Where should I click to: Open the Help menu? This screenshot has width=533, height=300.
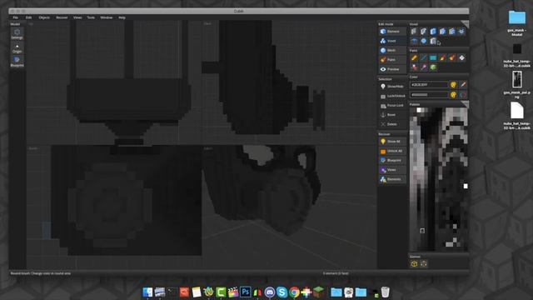(x=122, y=17)
